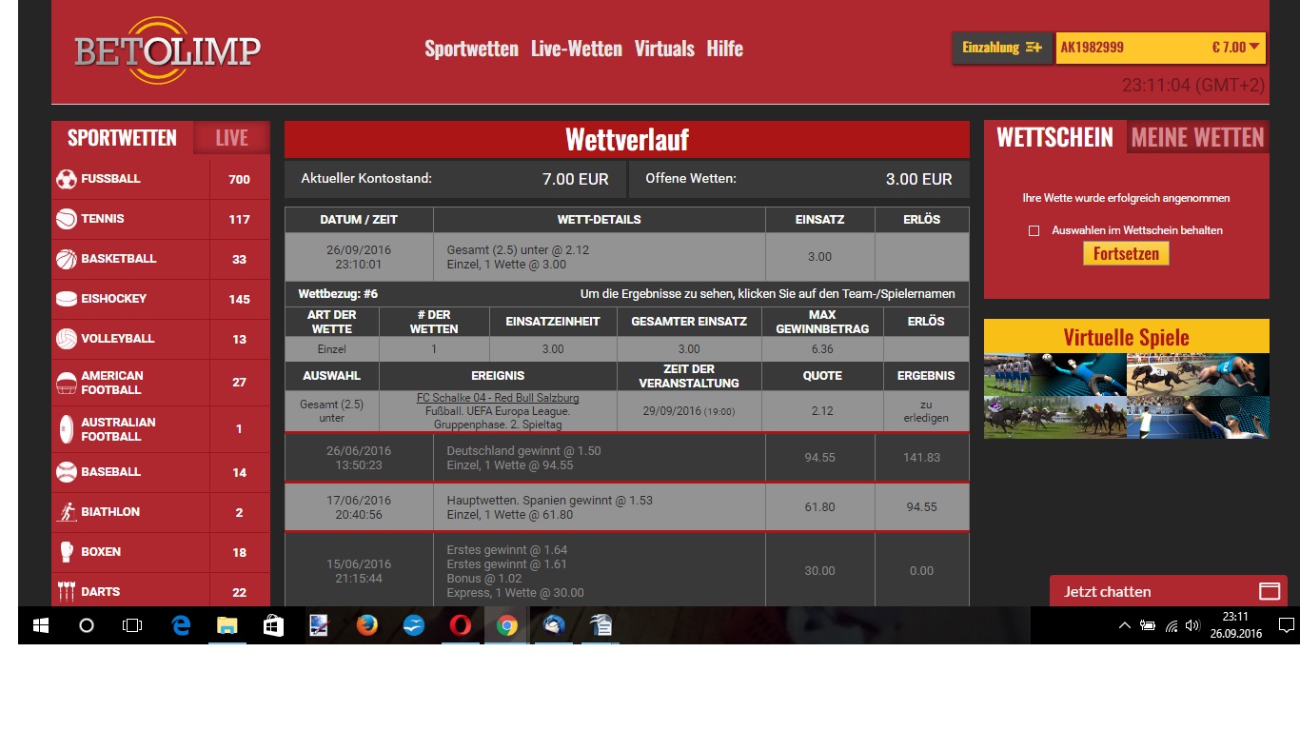
Task: Click the Australian Football ball icon
Action: [67, 429]
